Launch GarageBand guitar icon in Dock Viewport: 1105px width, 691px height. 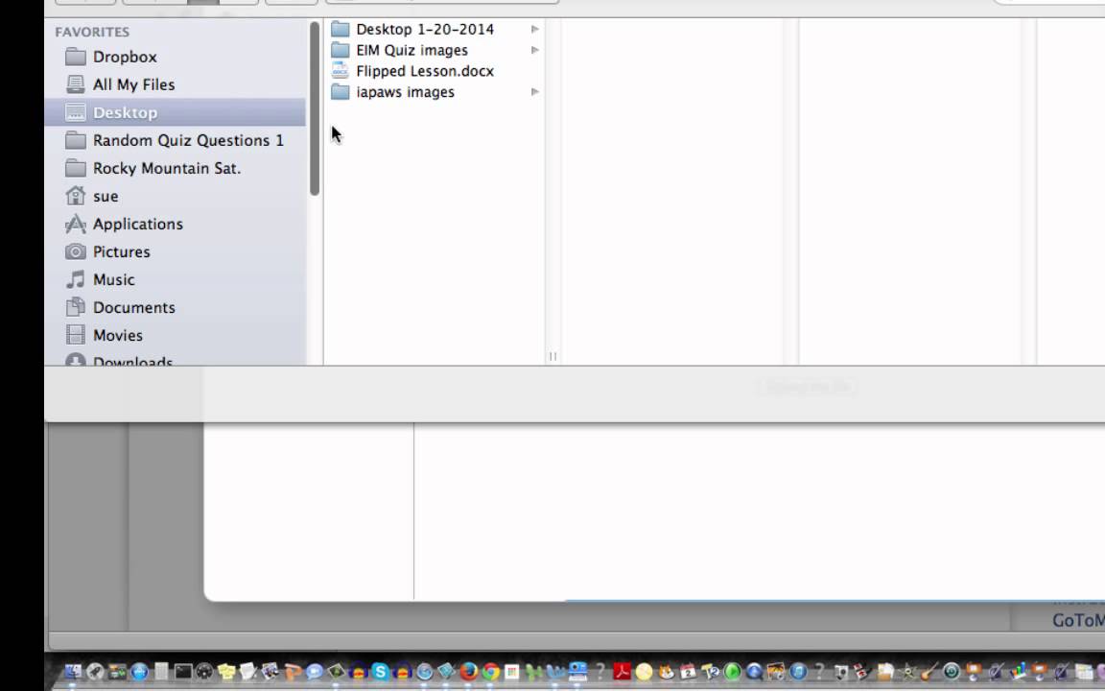(929, 671)
